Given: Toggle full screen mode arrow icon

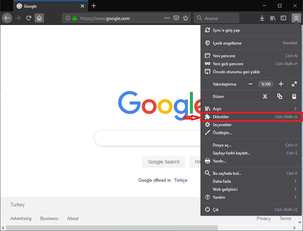Looking at the screenshot, I should coord(294,84).
